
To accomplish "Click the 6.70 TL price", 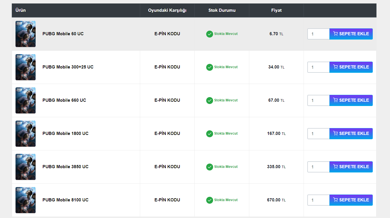I will [x=276, y=34].
